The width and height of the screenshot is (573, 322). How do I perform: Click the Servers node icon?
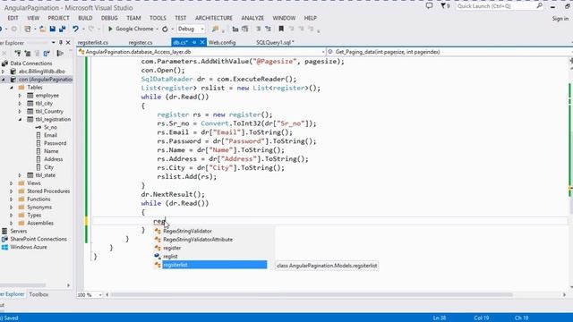click(4, 231)
